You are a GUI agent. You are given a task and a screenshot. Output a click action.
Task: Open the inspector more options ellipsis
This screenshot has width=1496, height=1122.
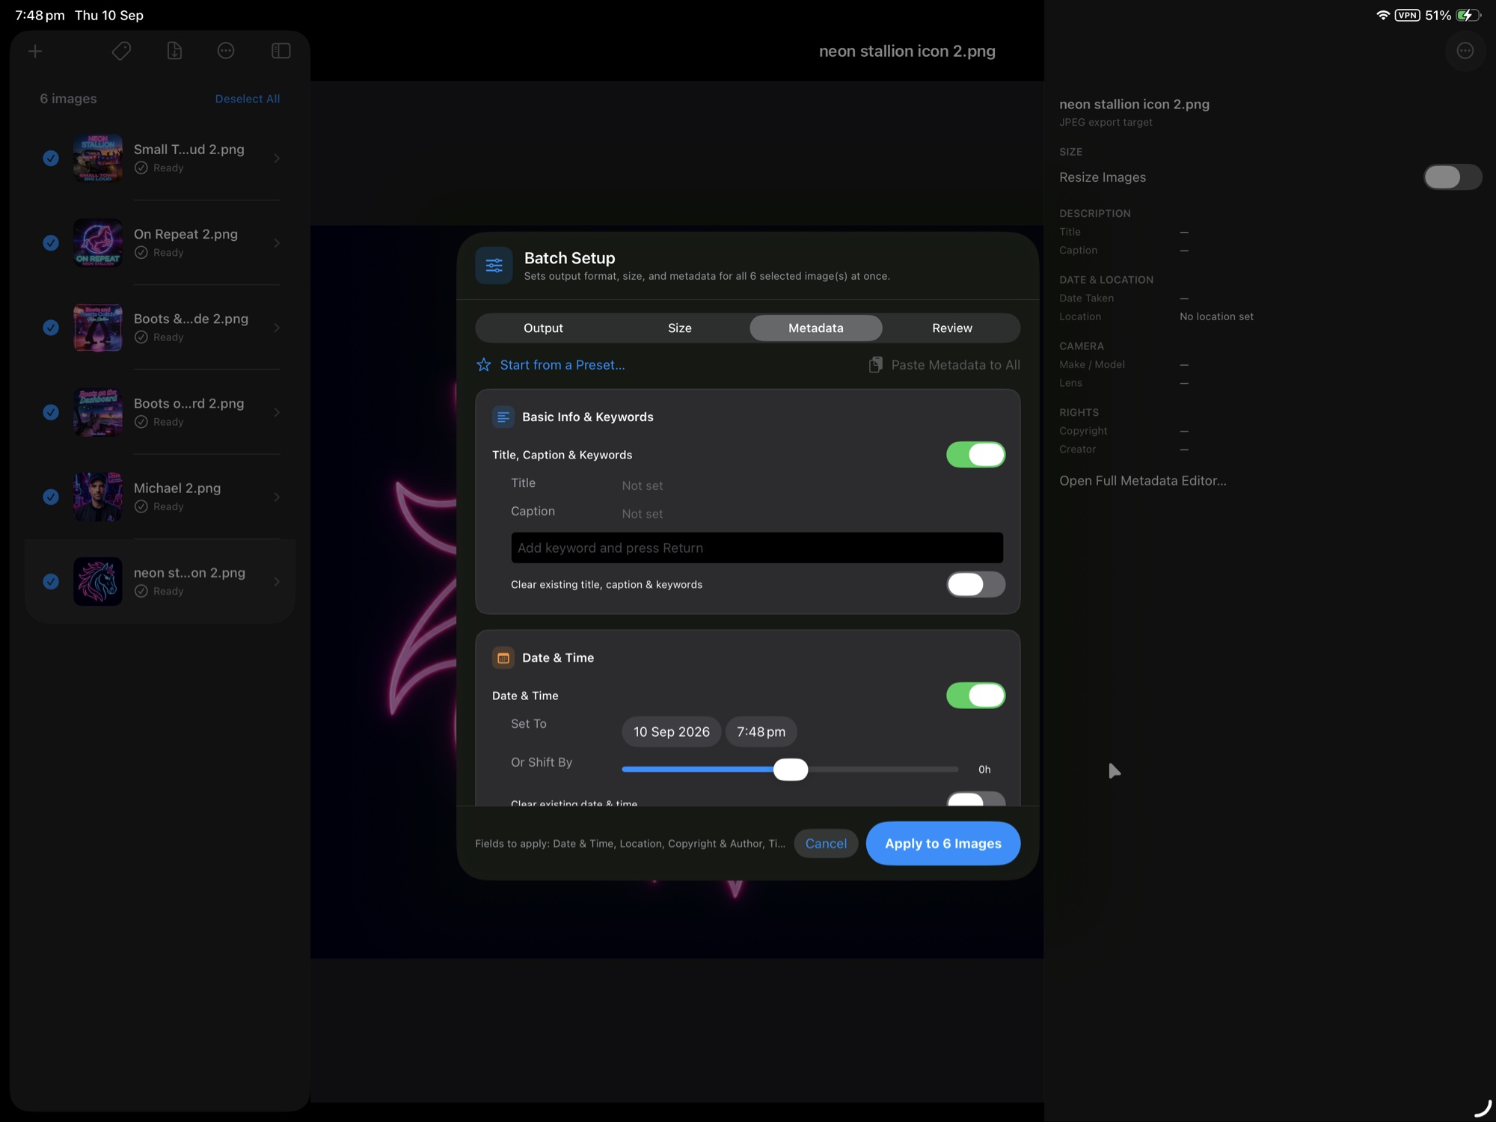tap(1465, 51)
